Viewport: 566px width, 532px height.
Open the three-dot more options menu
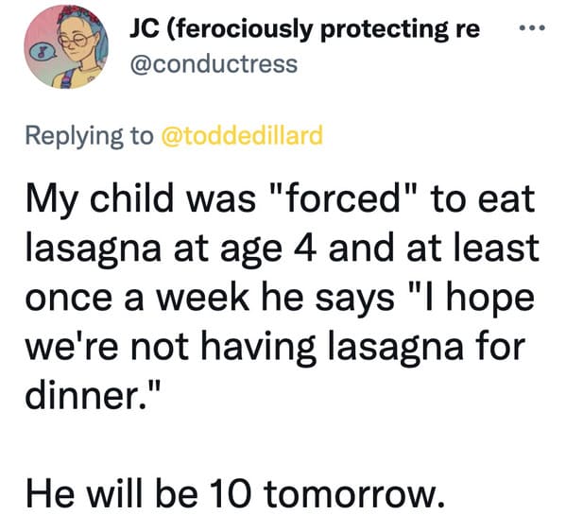(530, 27)
